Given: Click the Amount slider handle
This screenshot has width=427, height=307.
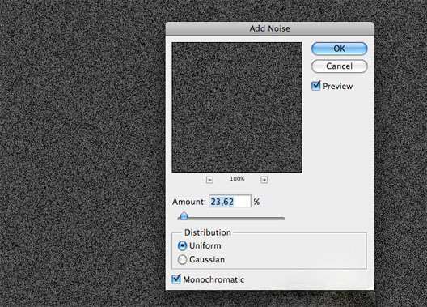Looking at the screenshot, I should [184, 216].
